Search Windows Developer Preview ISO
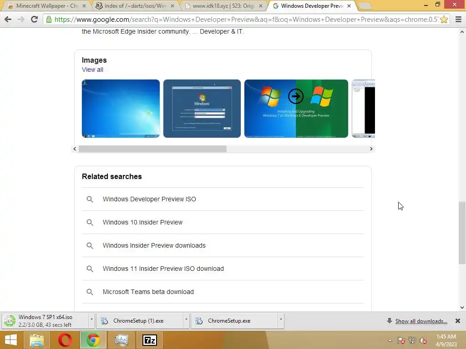The width and height of the screenshot is (466, 349). click(x=223, y=199)
